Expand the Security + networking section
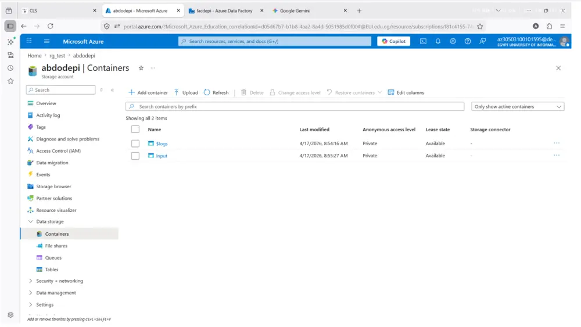The height and width of the screenshot is (327, 581). tap(30, 281)
